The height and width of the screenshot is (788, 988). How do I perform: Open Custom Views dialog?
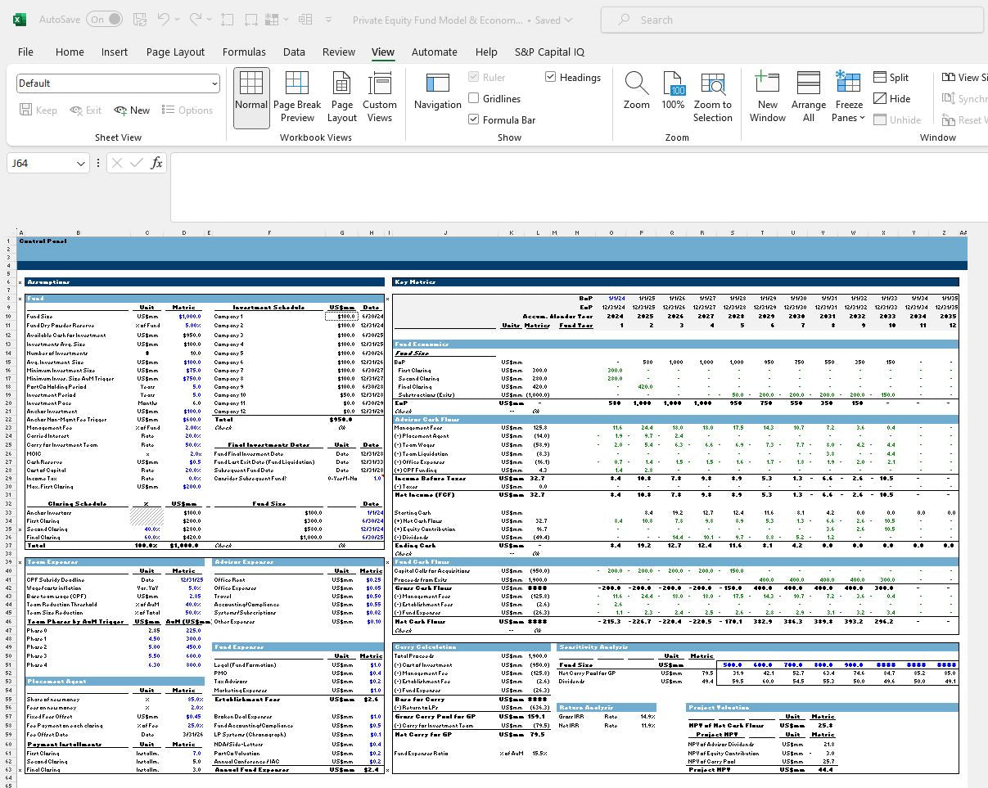(380, 96)
